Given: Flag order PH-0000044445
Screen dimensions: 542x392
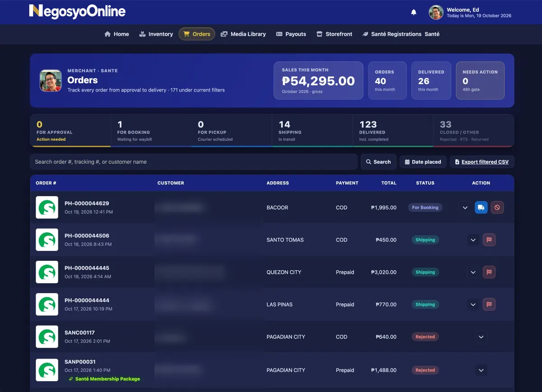Looking at the screenshot, I should click(489, 272).
